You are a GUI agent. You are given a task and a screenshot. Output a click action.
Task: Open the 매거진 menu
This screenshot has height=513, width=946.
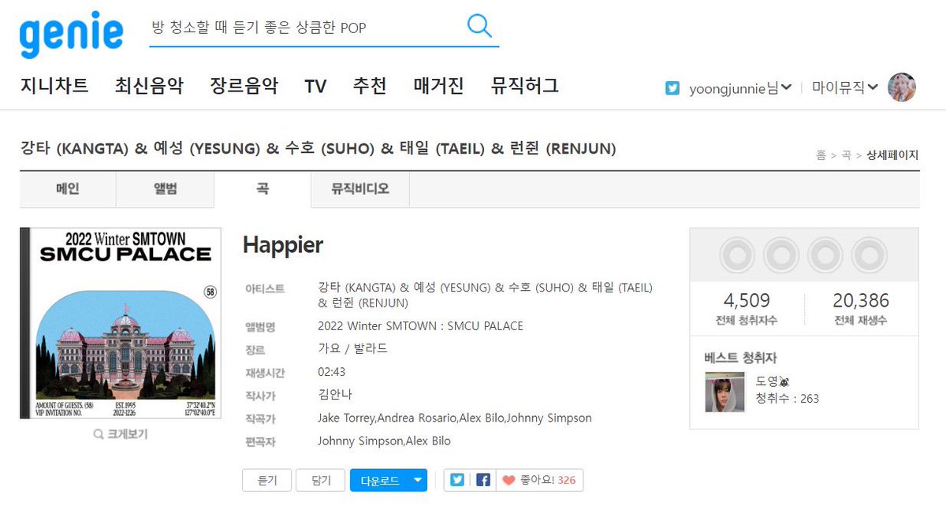coord(438,86)
